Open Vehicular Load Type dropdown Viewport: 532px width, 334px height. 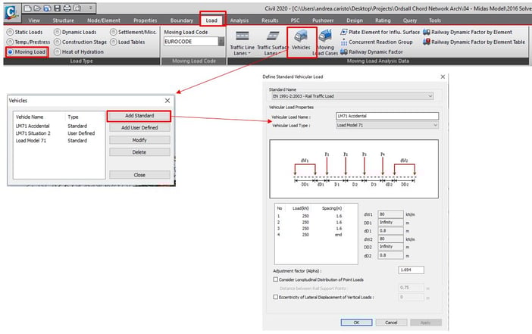(386, 125)
